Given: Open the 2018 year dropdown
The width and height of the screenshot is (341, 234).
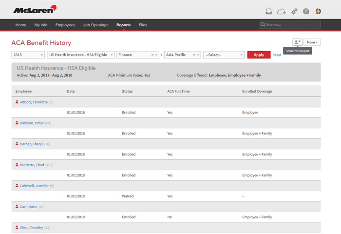Looking at the screenshot, I should coord(28,55).
